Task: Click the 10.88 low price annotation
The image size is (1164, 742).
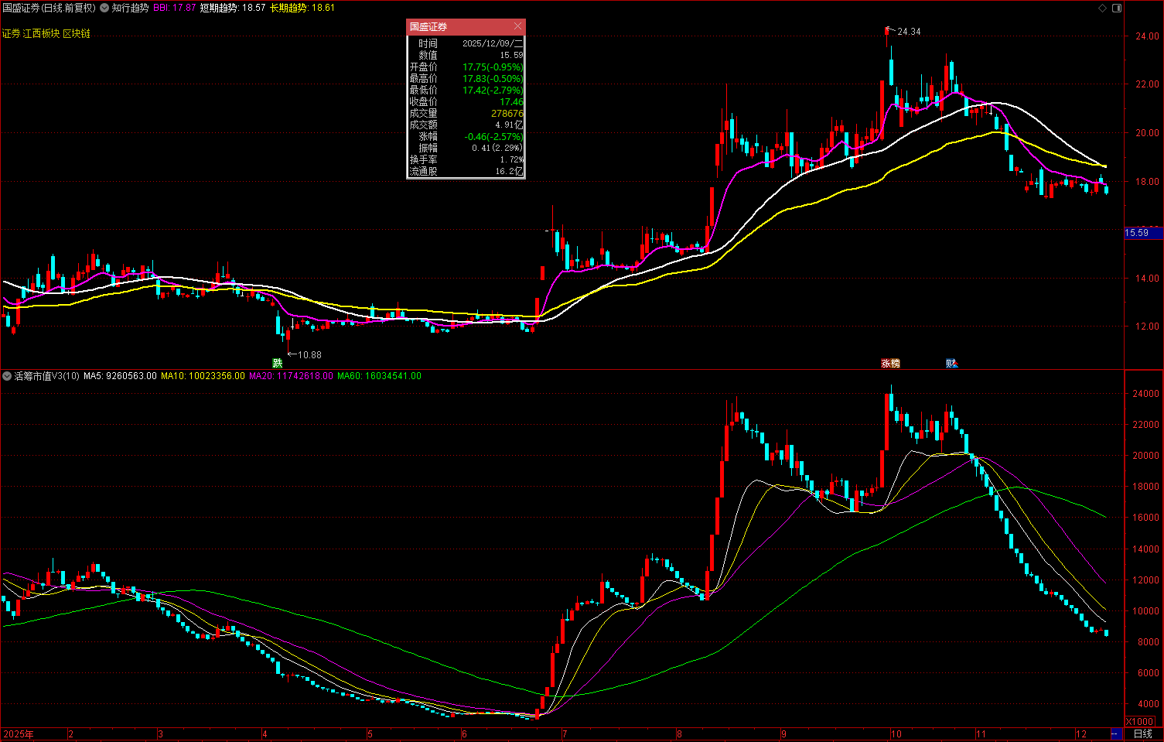Action: [x=309, y=354]
